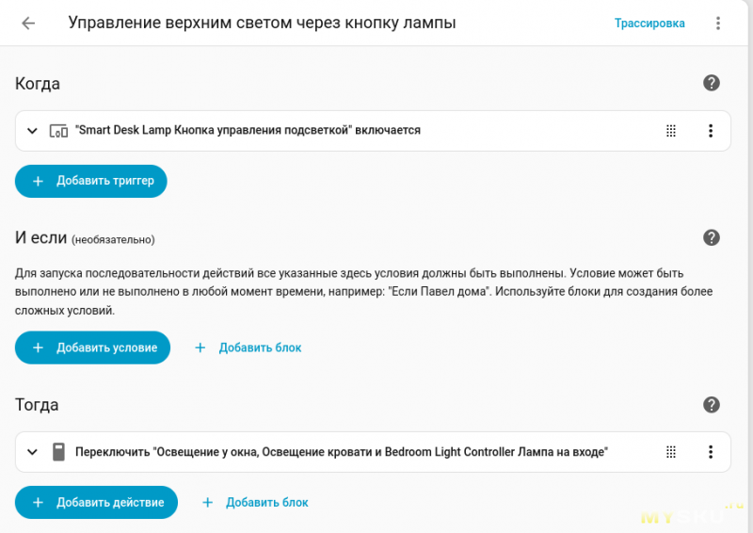Open help for the И если section

[712, 237]
